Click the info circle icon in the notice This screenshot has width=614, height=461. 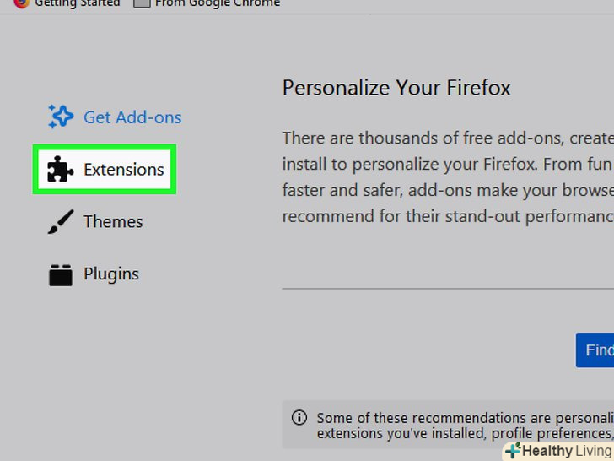[x=299, y=417]
